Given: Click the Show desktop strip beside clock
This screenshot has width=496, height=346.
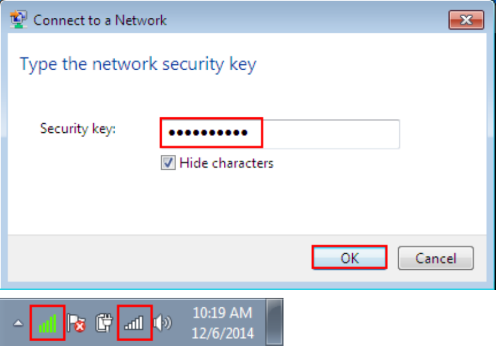Looking at the screenshot, I should click(274, 322).
